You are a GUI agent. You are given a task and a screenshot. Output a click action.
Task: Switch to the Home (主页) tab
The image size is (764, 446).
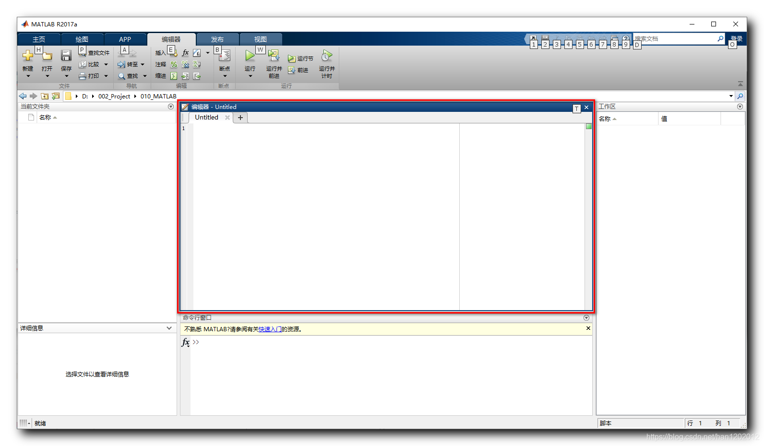[x=39, y=39]
